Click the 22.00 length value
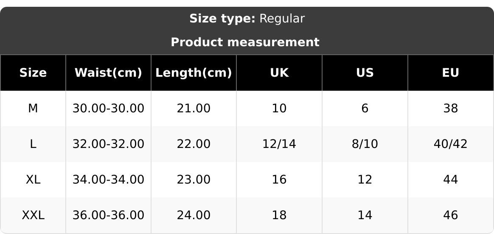This screenshot has width=494, height=234. click(x=194, y=144)
